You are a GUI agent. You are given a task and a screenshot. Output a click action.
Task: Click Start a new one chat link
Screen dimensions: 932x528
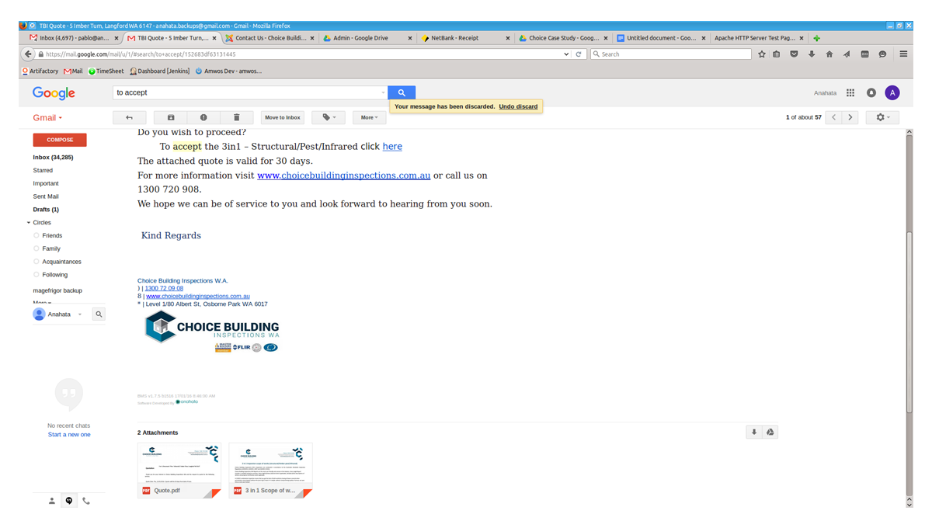pos(69,435)
